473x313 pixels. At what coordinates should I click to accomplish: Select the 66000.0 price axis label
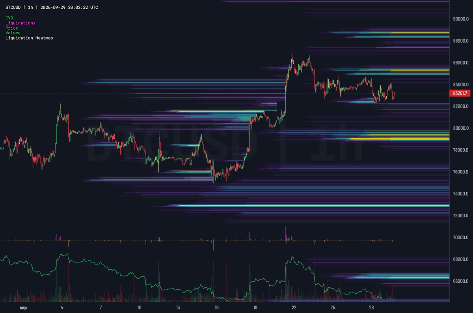click(x=461, y=281)
